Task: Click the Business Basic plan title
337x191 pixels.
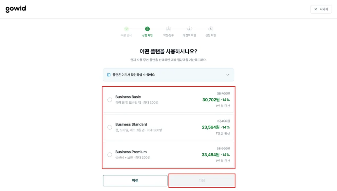Action: (x=128, y=97)
